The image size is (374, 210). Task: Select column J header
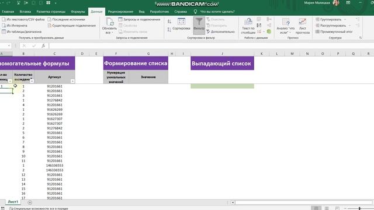[222, 54]
